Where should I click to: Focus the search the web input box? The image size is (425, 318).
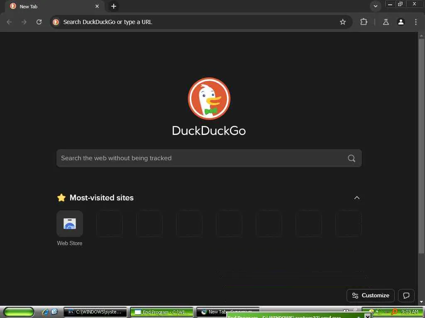(209, 158)
